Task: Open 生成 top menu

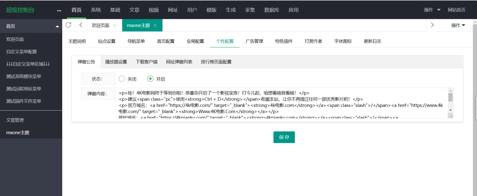Action: (231, 10)
